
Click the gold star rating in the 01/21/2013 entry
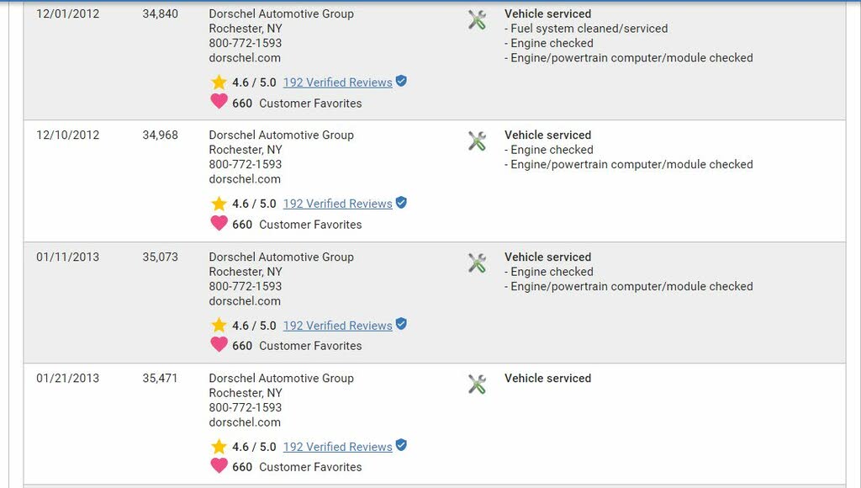[219, 447]
